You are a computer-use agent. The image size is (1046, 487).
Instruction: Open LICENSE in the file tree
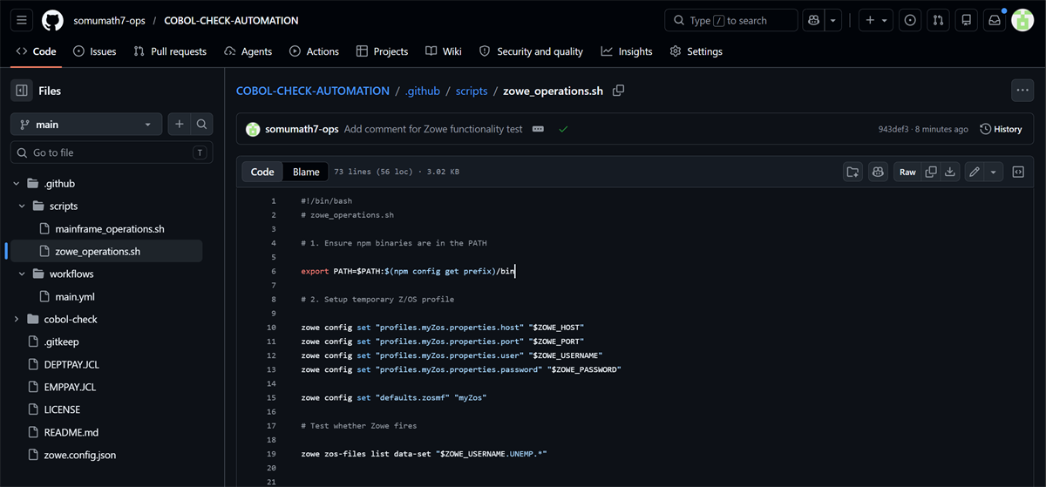click(x=62, y=409)
